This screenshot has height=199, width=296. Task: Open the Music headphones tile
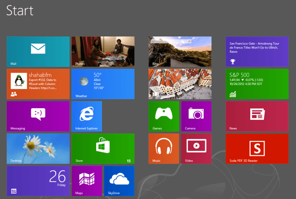[x=164, y=148]
